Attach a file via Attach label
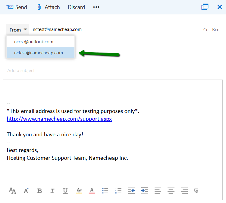The width and height of the screenshot is (226, 203). [52, 7]
